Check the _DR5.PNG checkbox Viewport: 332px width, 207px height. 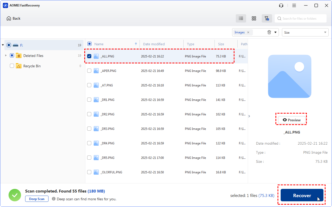(x=89, y=158)
